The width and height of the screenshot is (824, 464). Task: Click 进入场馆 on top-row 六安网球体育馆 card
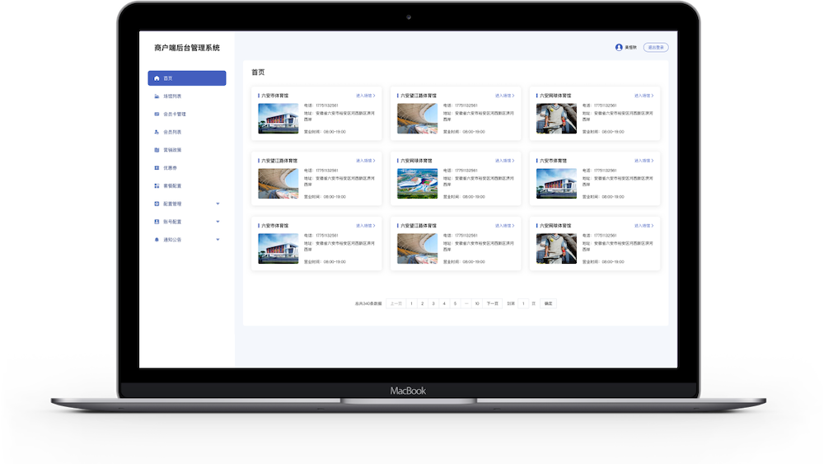click(644, 96)
